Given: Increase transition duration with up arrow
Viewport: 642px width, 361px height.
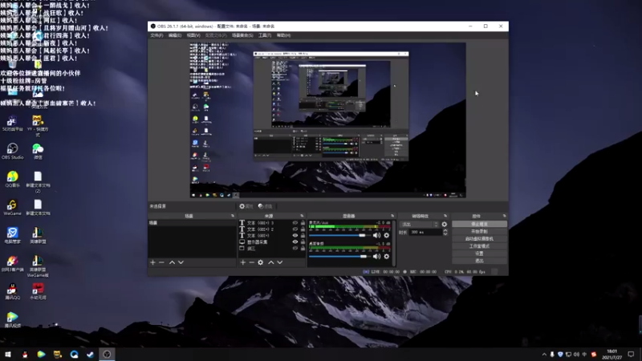Looking at the screenshot, I should [445, 230].
